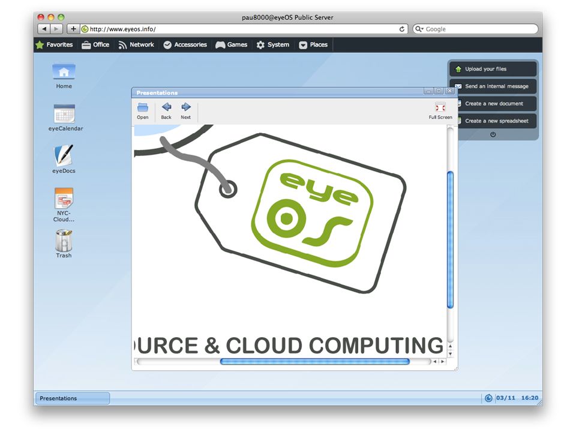Viewport: 576px width, 432px height.
Task: Open the Network menu
Action: pyautogui.click(x=136, y=45)
